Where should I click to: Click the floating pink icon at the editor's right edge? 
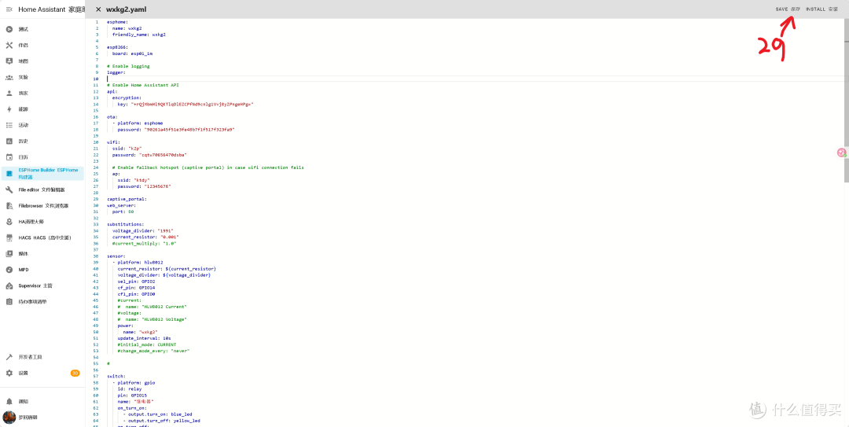[841, 153]
